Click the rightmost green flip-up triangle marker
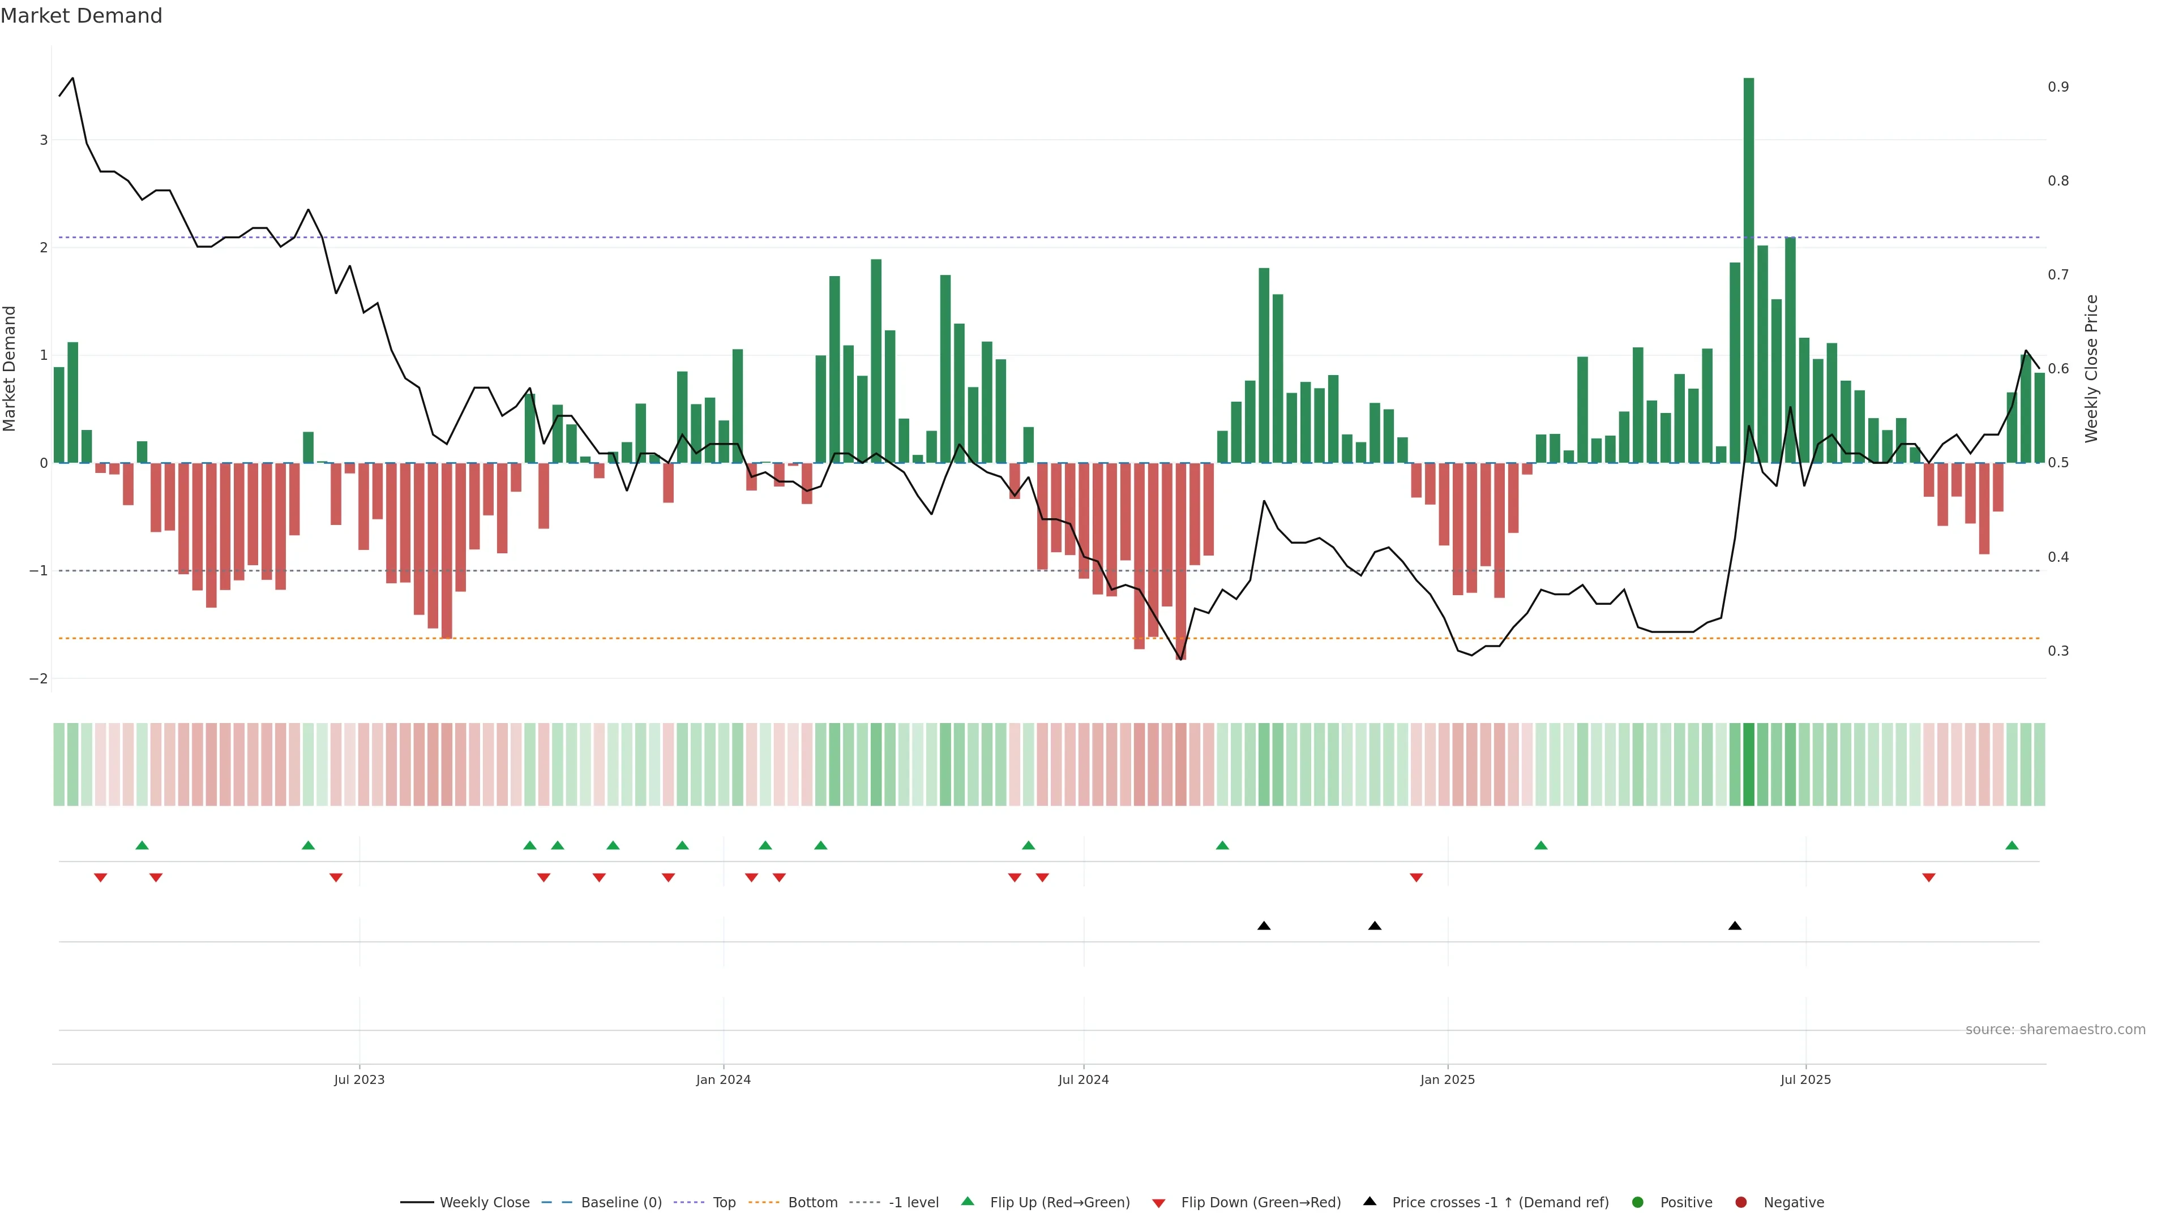2174x1222 pixels. pyautogui.click(x=2012, y=845)
